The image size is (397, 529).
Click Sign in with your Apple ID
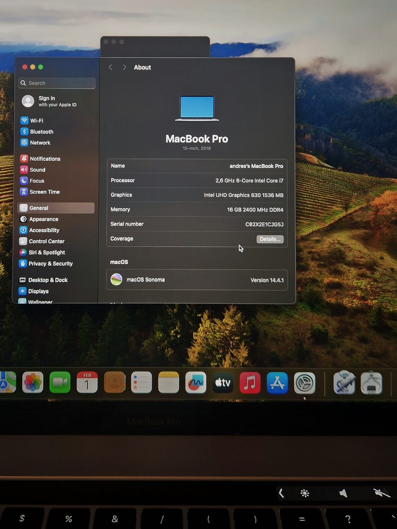click(50, 101)
